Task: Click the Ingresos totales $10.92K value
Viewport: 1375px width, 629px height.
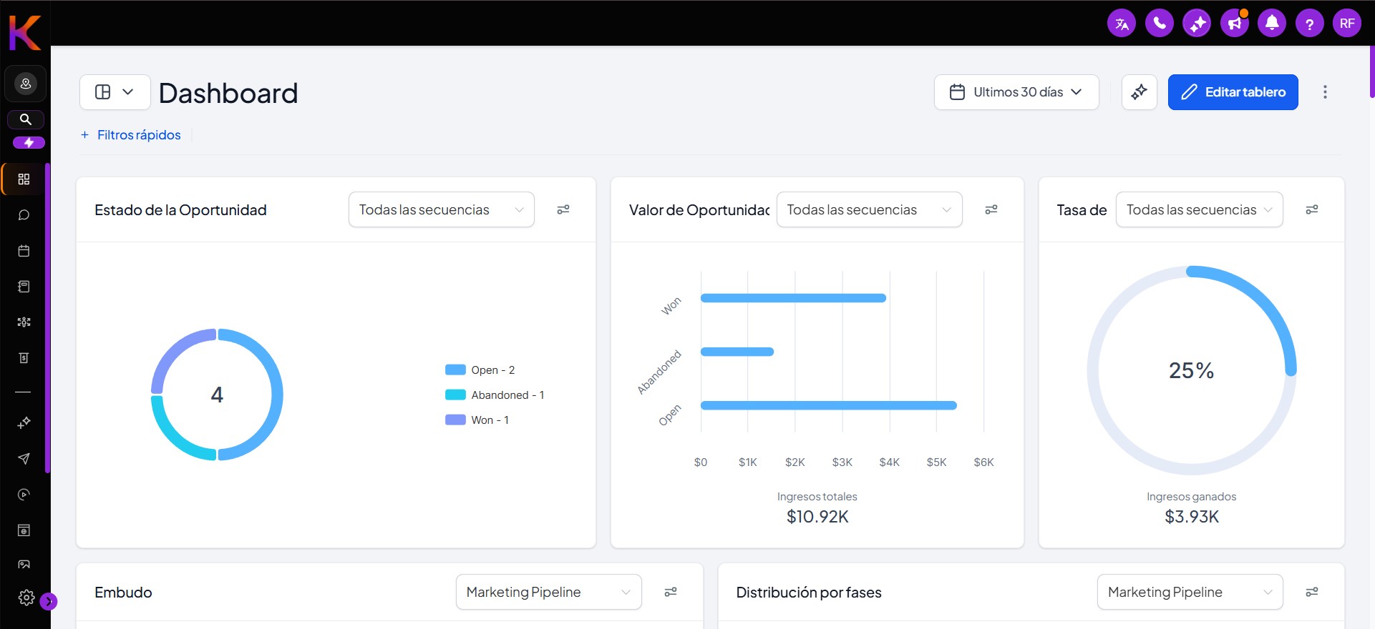Action: click(817, 517)
